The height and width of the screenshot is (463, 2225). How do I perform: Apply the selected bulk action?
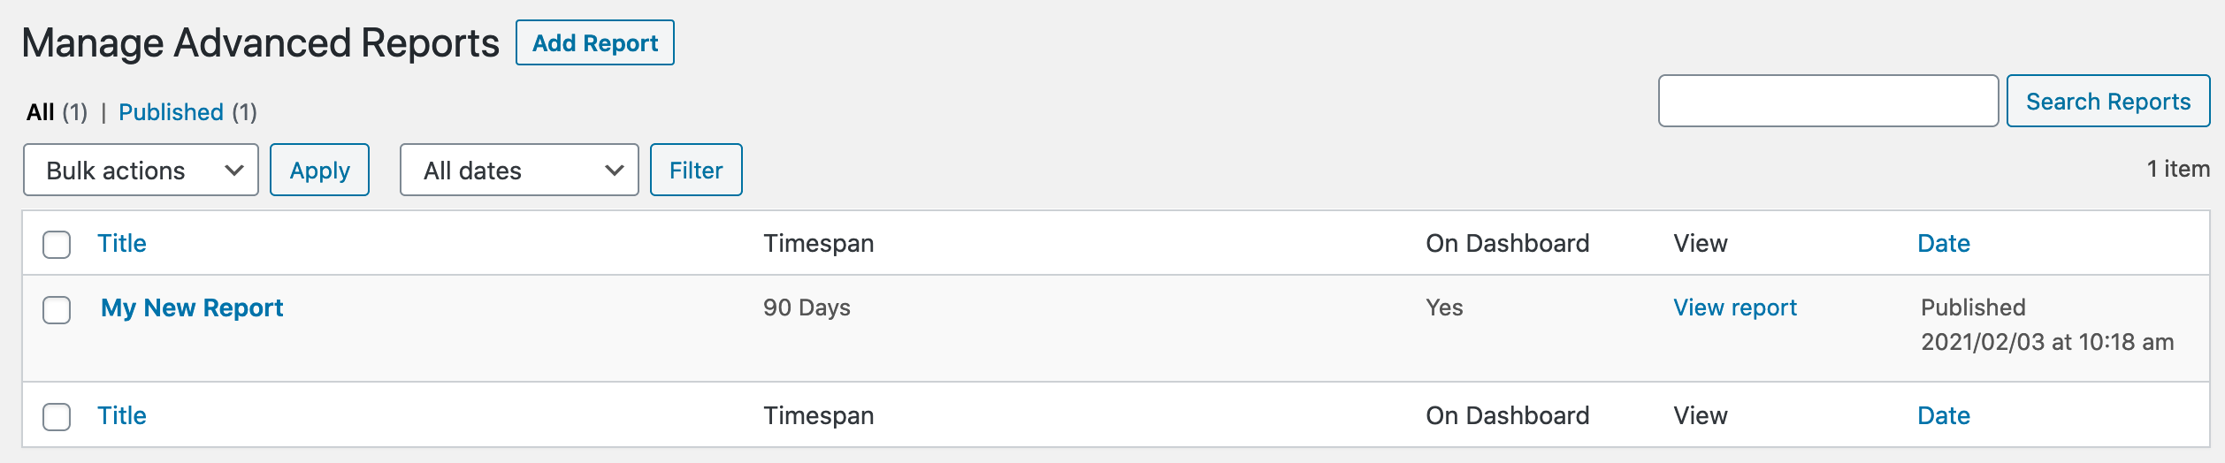pos(319,171)
